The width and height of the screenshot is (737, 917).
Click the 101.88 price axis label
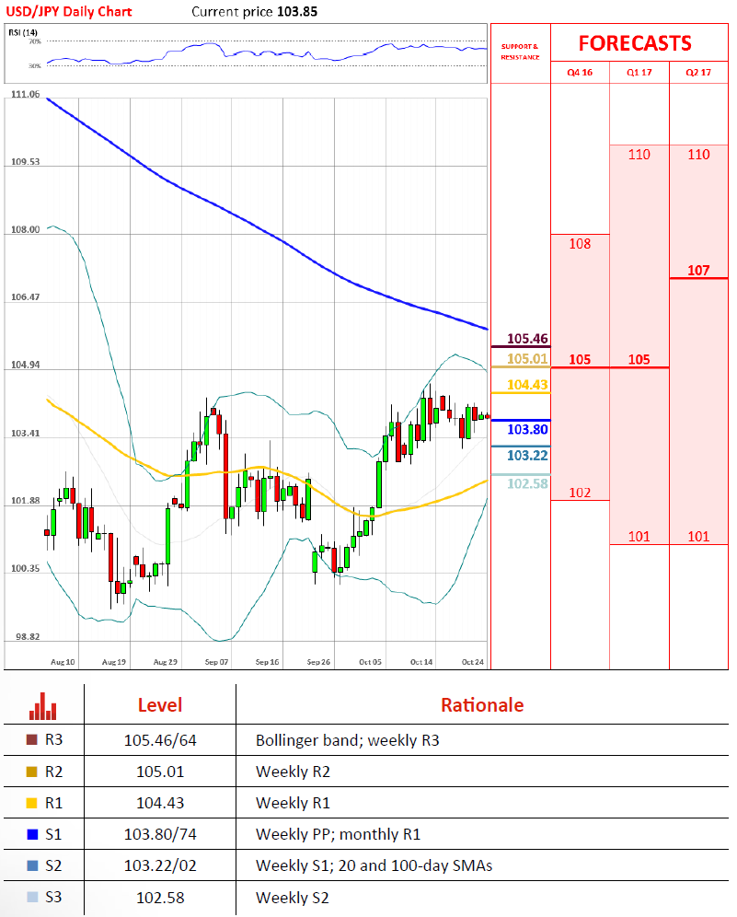26,501
